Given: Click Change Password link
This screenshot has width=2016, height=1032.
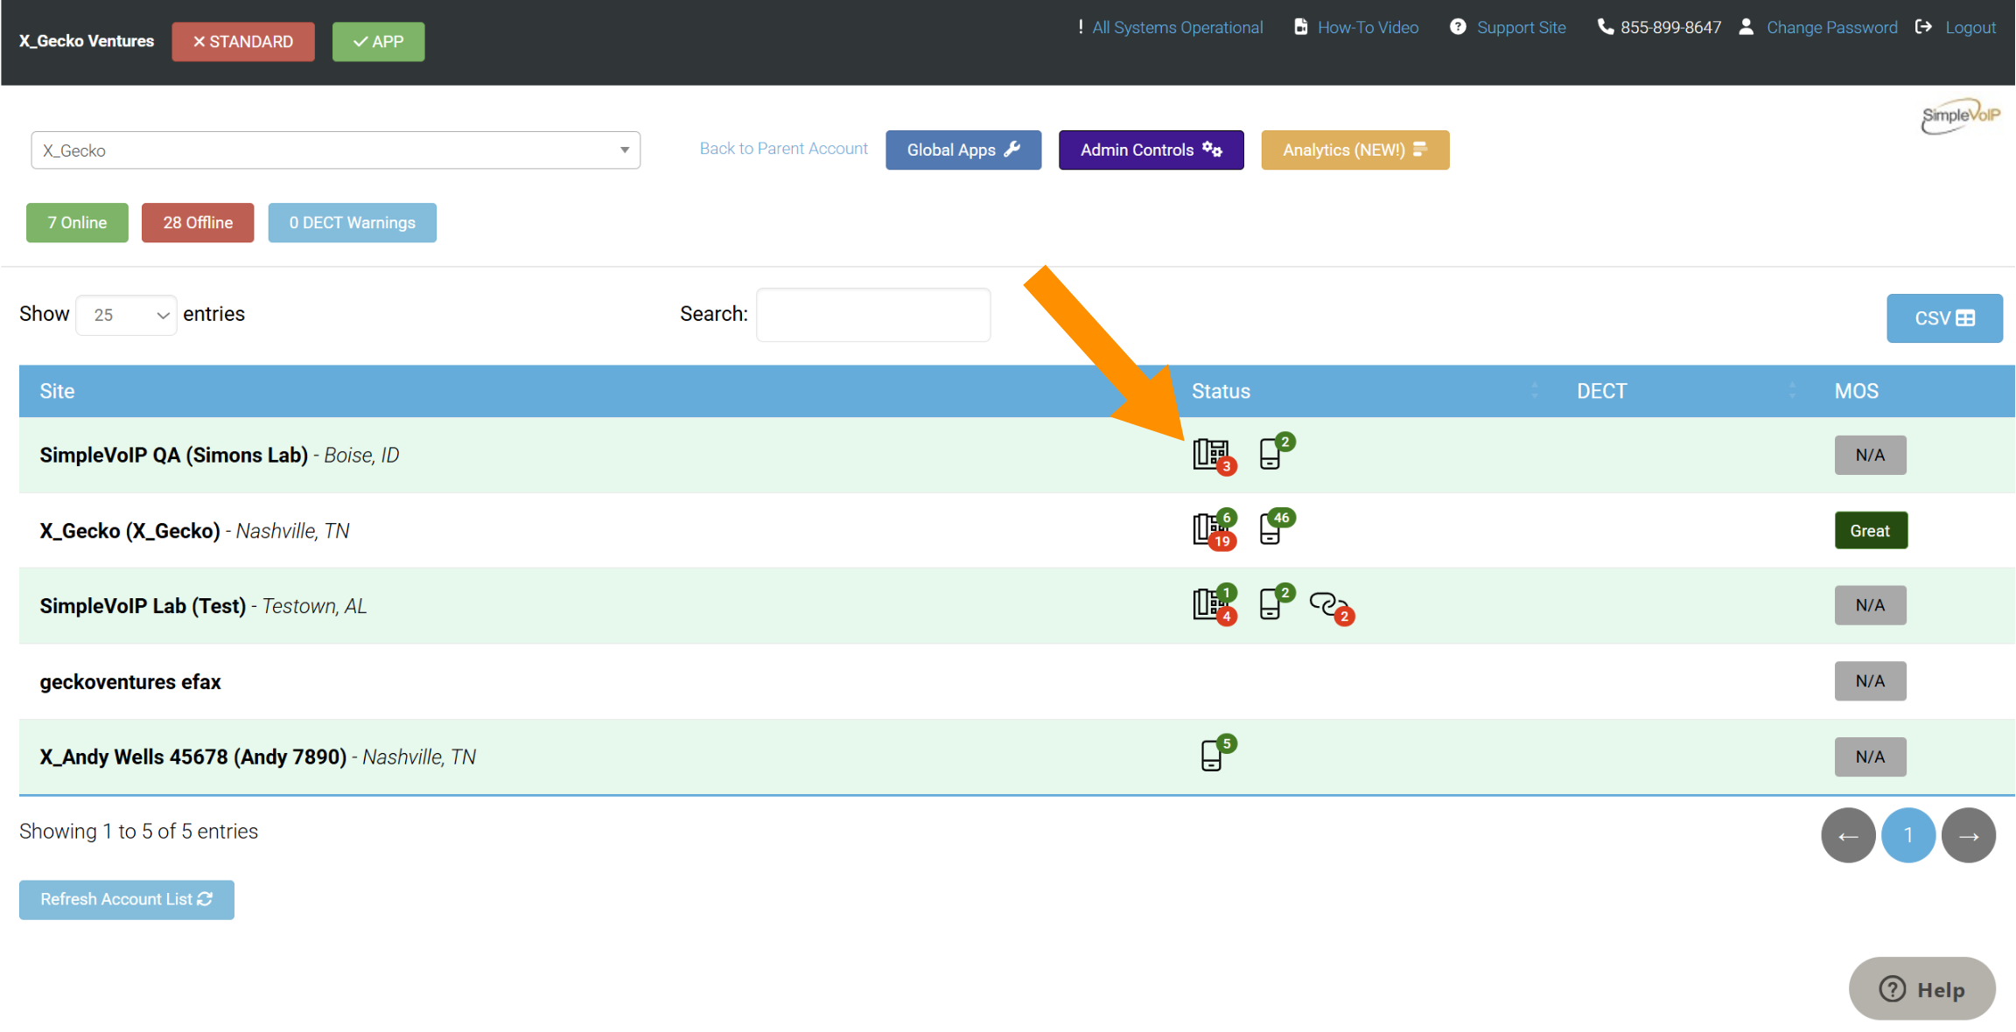Looking at the screenshot, I should tap(1831, 27).
